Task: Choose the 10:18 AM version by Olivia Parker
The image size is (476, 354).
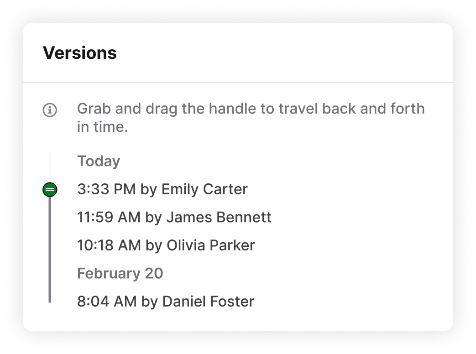Action: click(166, 245)
